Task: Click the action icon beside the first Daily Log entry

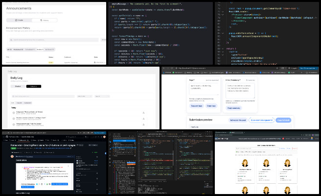Action: 144,113
